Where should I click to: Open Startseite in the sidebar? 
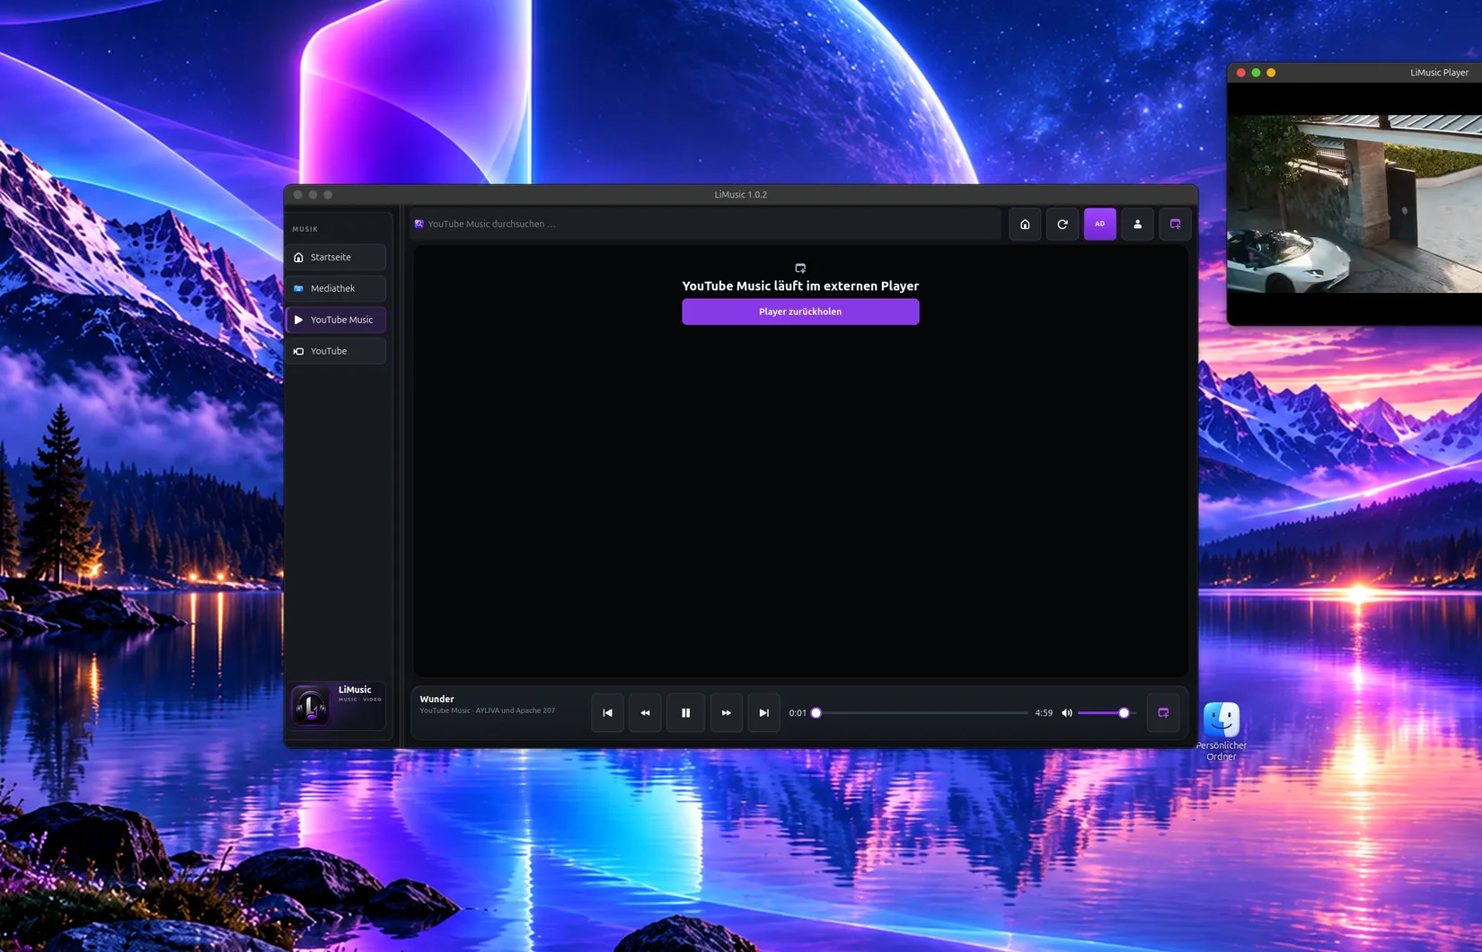tap(337, 258)
